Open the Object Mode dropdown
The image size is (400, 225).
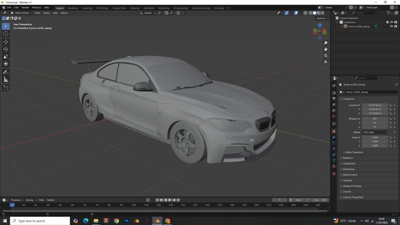pos(21,13)
